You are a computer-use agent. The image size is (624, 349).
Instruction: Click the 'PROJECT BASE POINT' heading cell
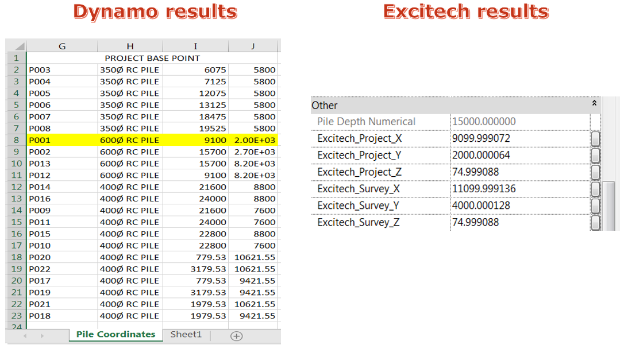[152, 59]
